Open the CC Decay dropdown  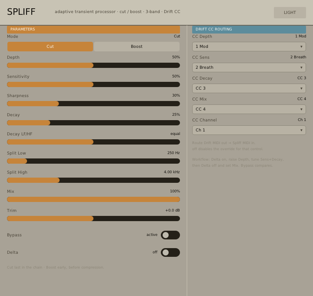(249, 88)
